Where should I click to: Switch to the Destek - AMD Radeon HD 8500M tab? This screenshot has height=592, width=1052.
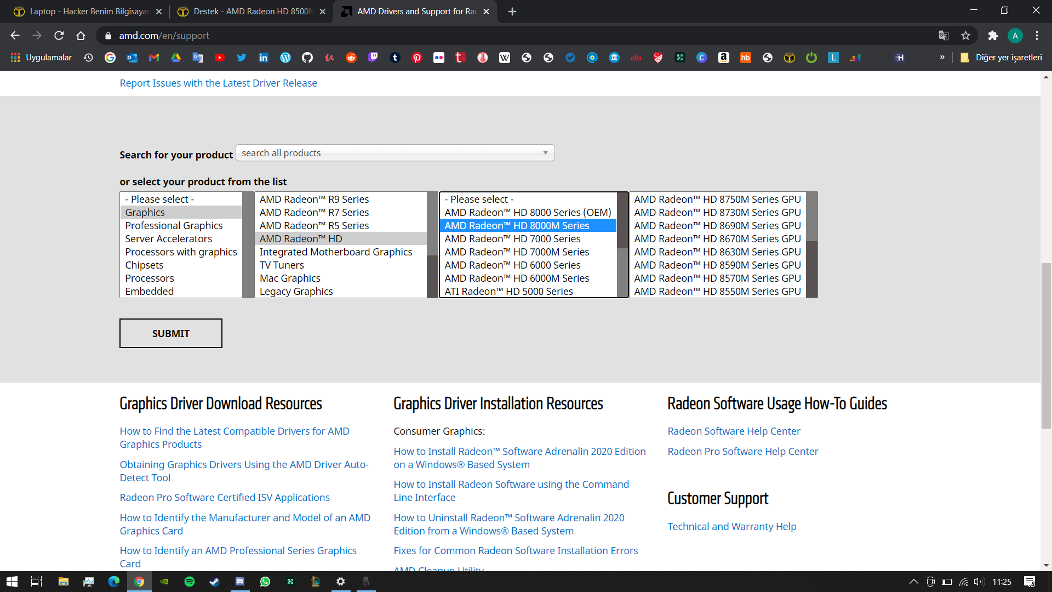[251, 12]
